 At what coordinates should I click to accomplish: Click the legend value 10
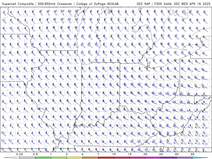coord(114,154)
